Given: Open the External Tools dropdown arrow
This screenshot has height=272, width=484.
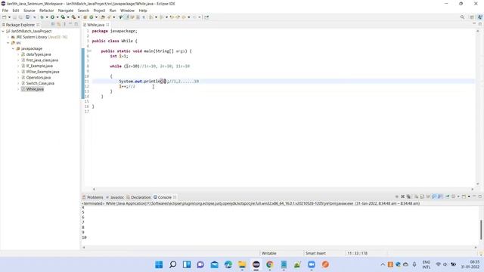Looking at the screenshot, I should (79, 17).
